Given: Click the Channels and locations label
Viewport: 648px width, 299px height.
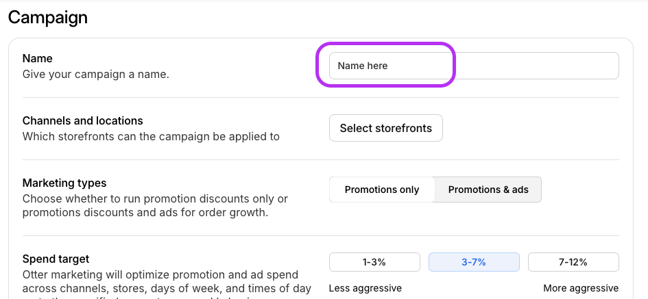Looking at the screenshot, I should coord(82,121).
